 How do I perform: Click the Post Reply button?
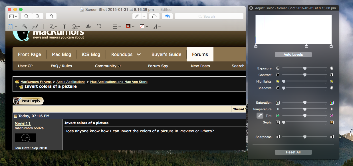point(29,101)
